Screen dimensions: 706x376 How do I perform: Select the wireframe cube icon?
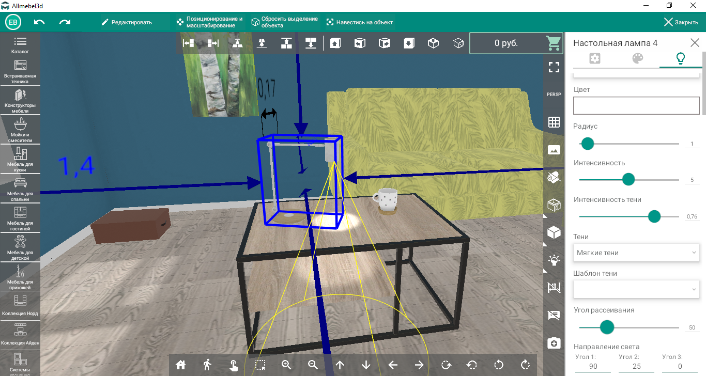click(x=458, y=43)
